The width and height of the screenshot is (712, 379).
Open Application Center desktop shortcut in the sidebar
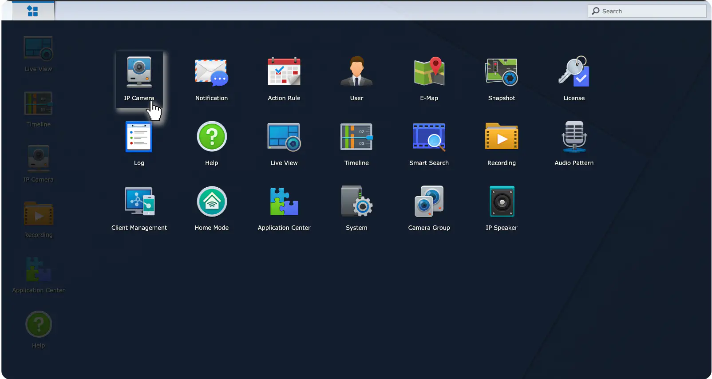click(x=39, y=275)
